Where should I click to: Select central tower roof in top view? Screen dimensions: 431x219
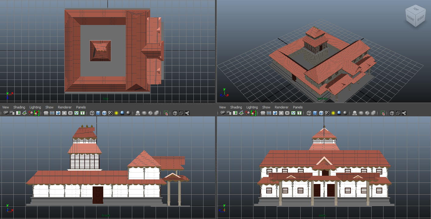(x=100, y=51)
